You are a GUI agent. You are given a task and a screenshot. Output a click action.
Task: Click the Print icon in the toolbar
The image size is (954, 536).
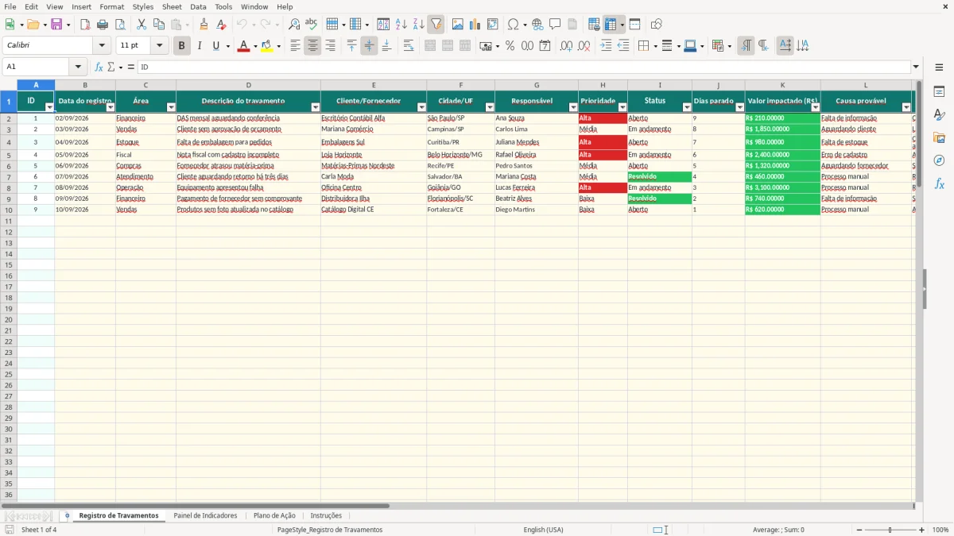103,25
